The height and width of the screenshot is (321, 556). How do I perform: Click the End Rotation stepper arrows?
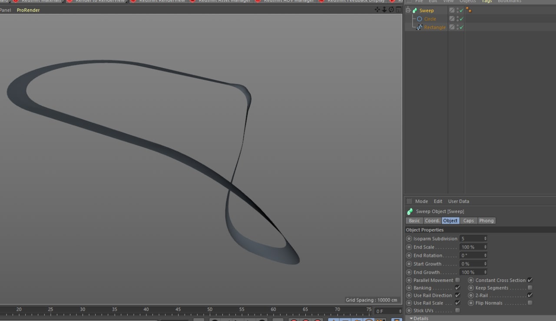[x=485, y=255]
